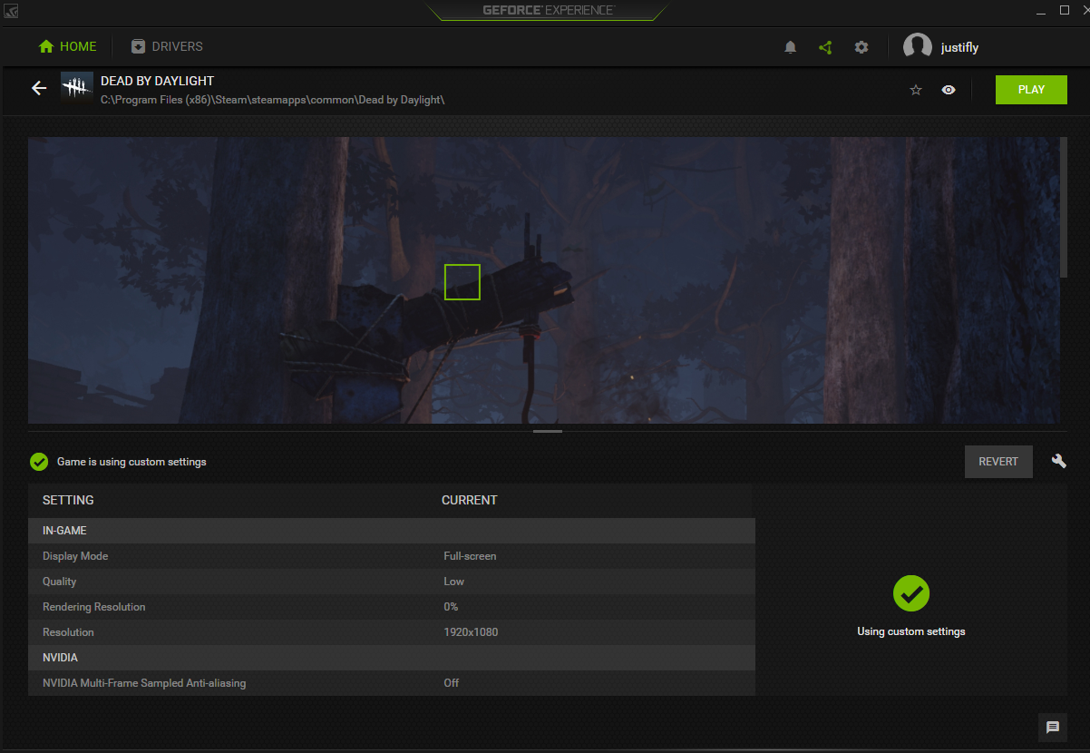This screenshot has width=1090, height=753.
Task: Click the panel divider handle below screenshot
Action: click(548, 431)
